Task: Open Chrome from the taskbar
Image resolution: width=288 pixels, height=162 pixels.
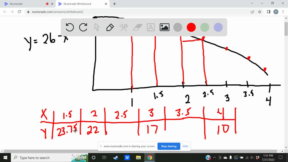Action: 150,158
